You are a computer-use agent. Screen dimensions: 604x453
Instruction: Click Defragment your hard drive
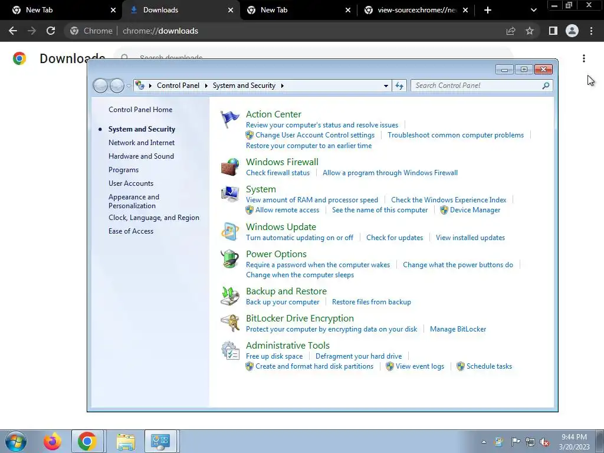358,356
